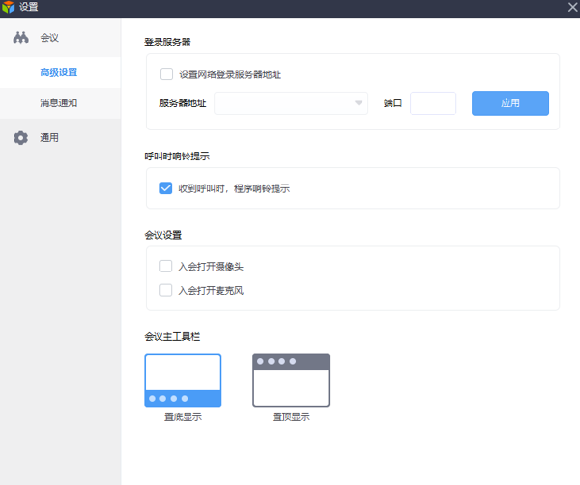Click the binoculars icon beside 会议
This screenshot has width=580, height=485.
(x=21, y=38)
